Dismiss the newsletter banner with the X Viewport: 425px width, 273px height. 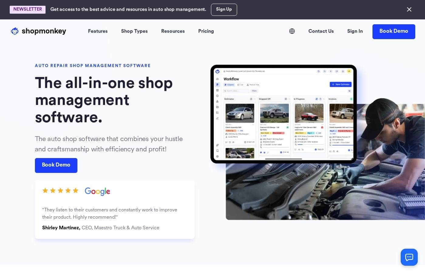(x=409, y=9)
